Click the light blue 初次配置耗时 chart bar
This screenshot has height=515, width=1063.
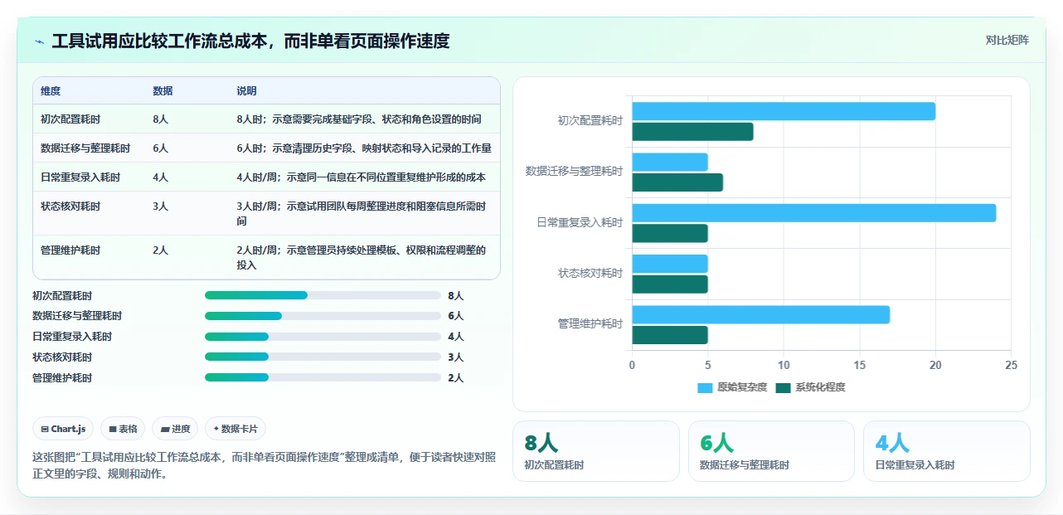pos(784,111)
